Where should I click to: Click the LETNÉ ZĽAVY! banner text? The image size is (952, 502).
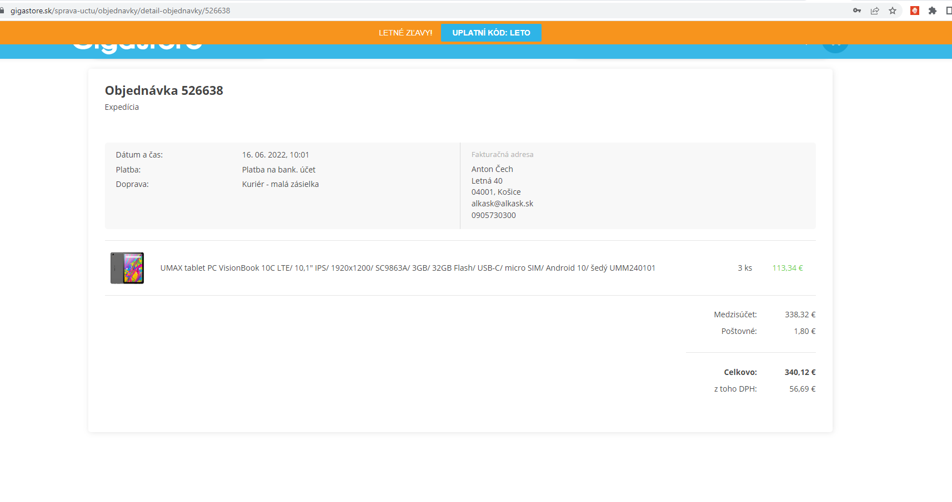[x=405, y=33]
